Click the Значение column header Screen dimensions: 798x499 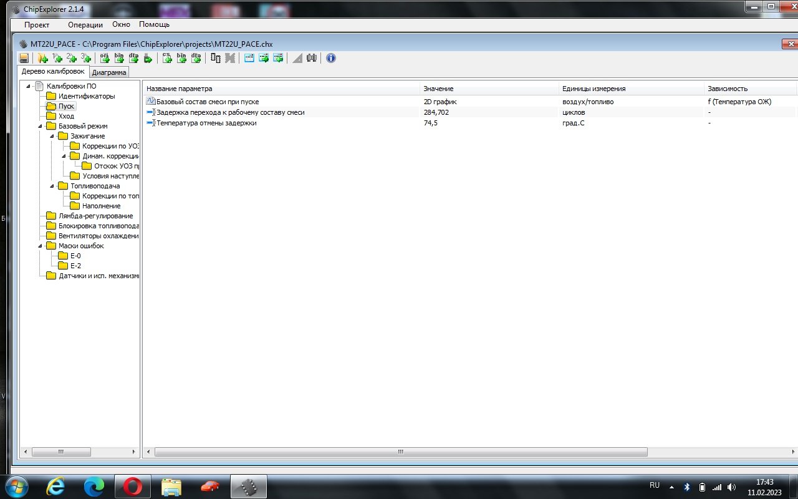point(438,89)
